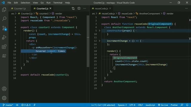Click 'onMouseOver={incrementChange}' on line 9
This screenshot has height=107, width=191.
tap(56, 48)
